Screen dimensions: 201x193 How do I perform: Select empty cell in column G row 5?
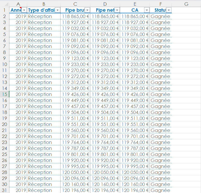click(186, 34)
